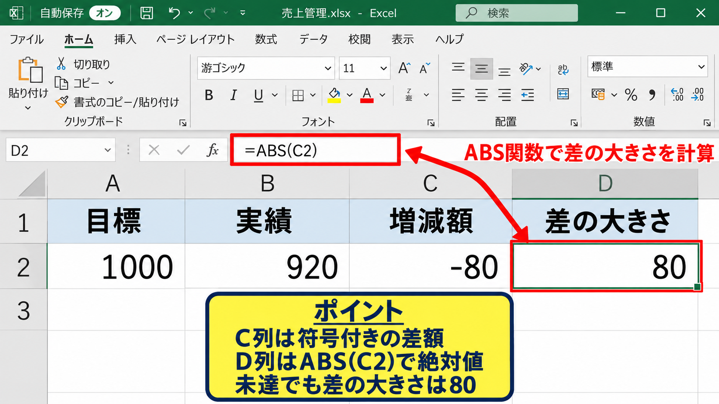Expand the コピー dropdown arrow
The height and width of the screenshot is (404, 719).
click(111, 82)
